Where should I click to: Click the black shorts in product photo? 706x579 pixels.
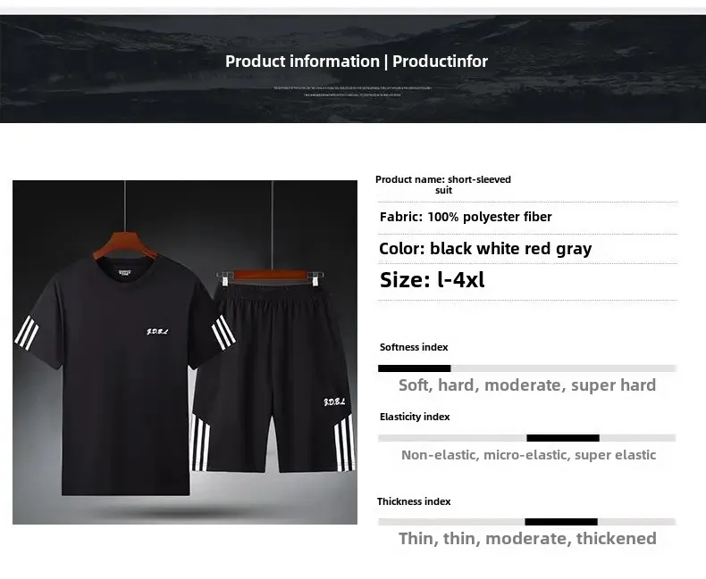pos(273,377)
